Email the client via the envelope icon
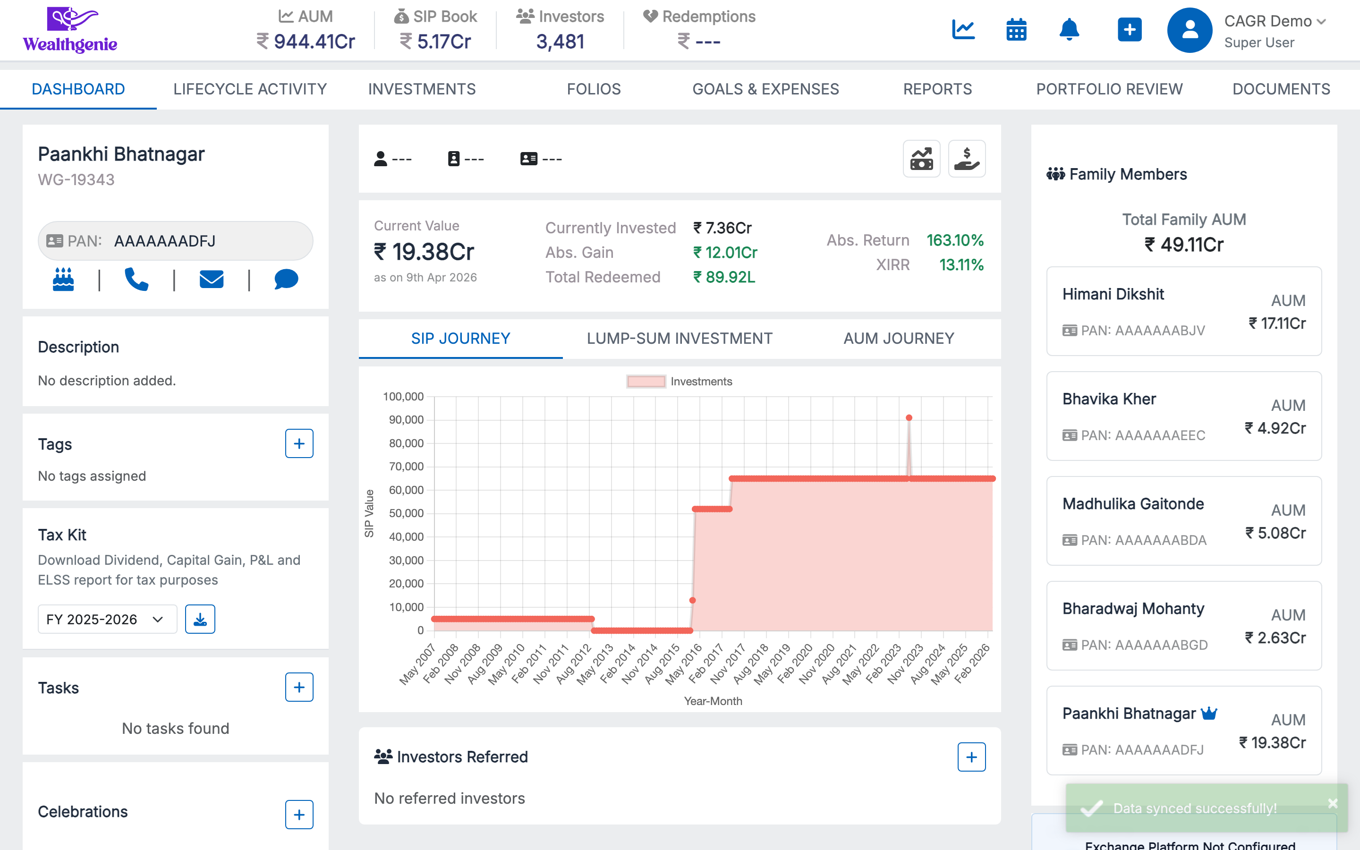1360x850 pixels. pos(211,280)
